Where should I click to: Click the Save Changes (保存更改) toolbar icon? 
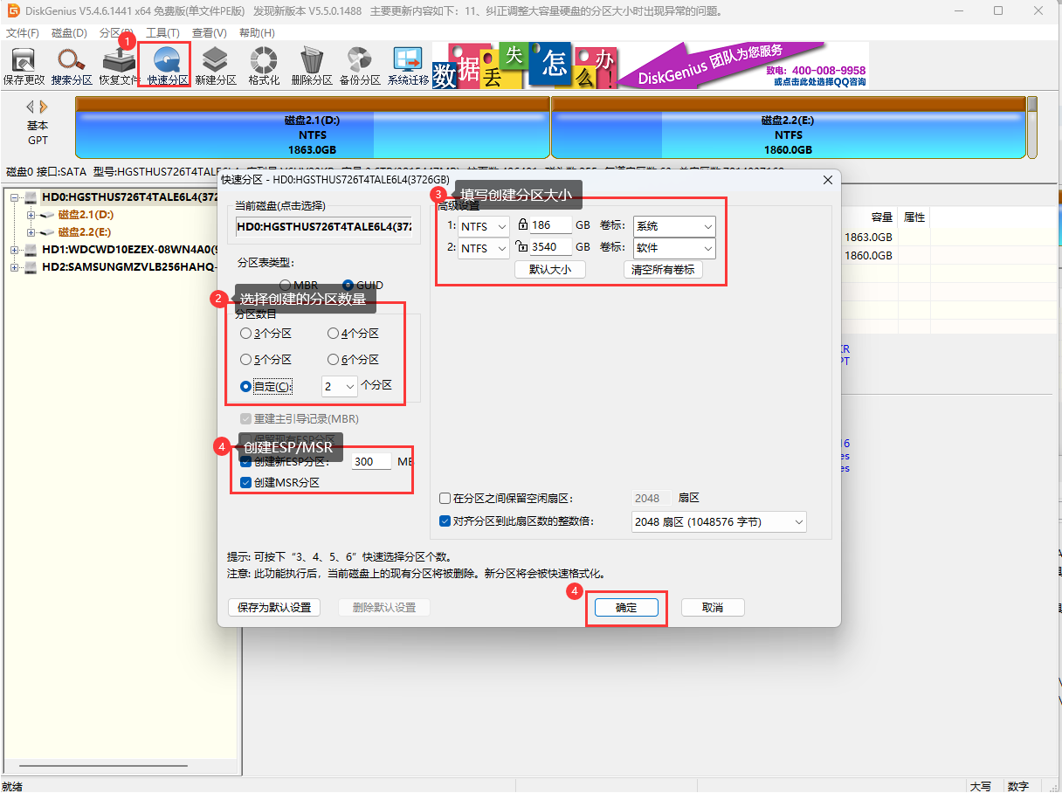pos(24,66)
